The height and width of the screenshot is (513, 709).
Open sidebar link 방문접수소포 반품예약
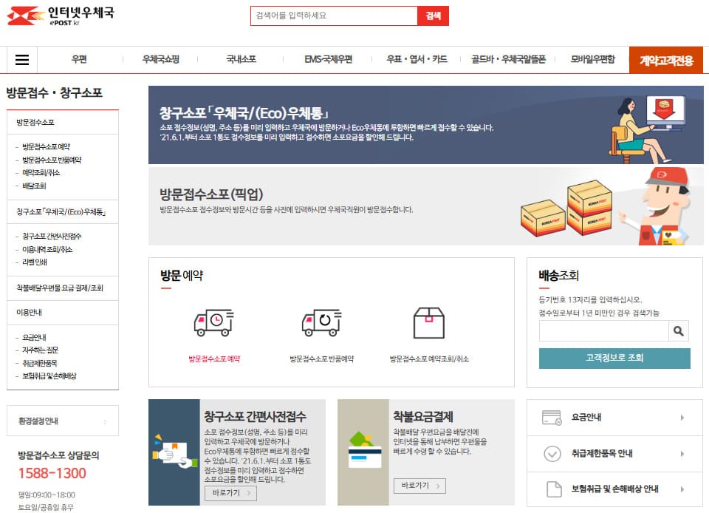52,160
